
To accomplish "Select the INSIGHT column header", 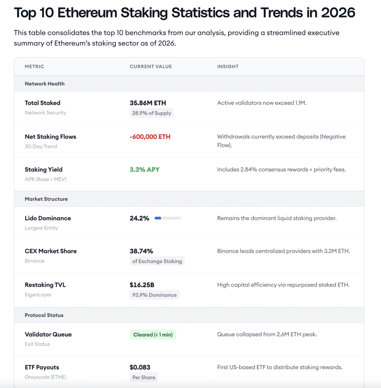I will pos(228,66).
